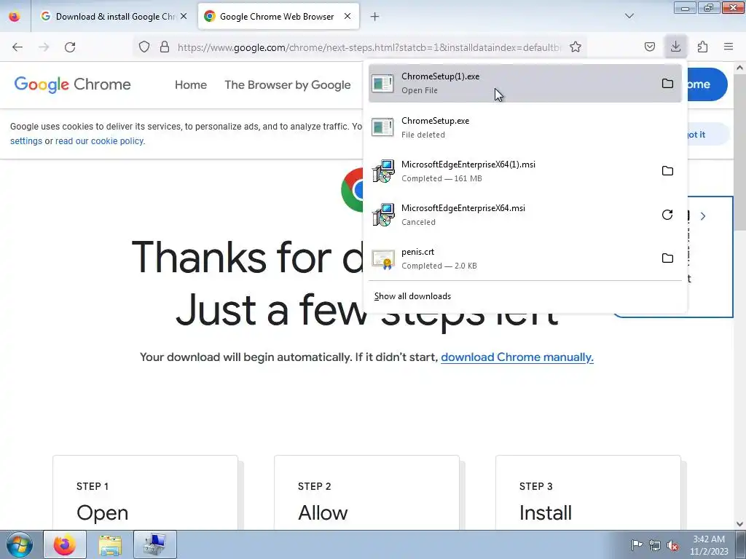This screenshot has height=559, width=746.
Task: Open folder containing ChromeSetup(1).exe
Action: point(667,84)
